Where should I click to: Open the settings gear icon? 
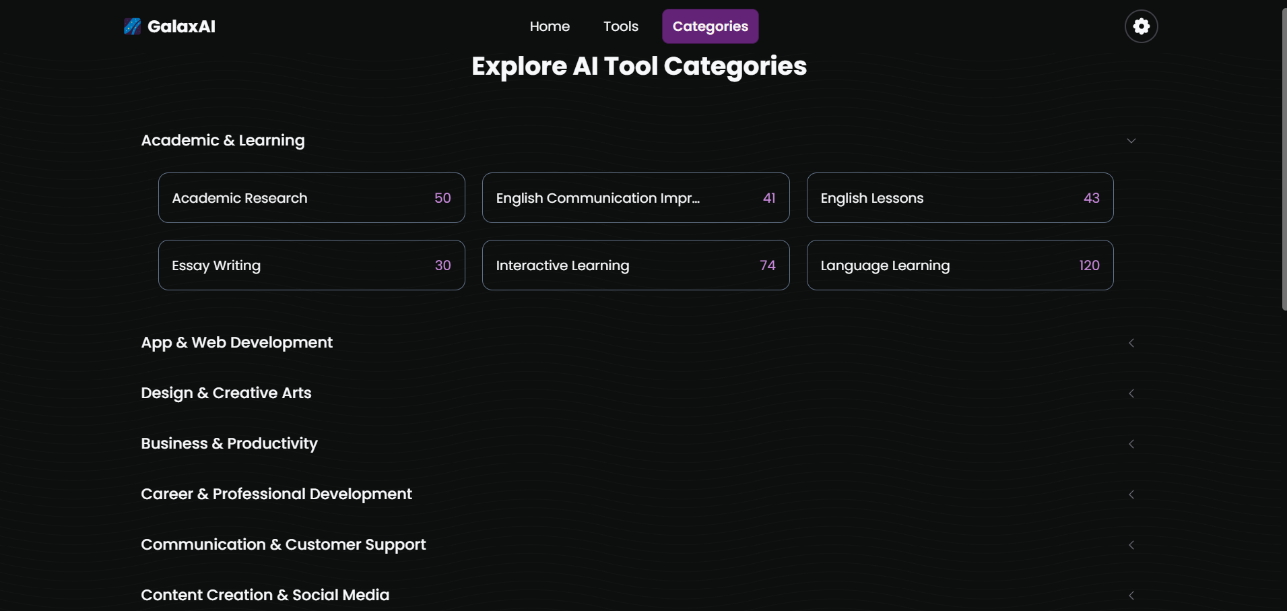pos(1141,26)
